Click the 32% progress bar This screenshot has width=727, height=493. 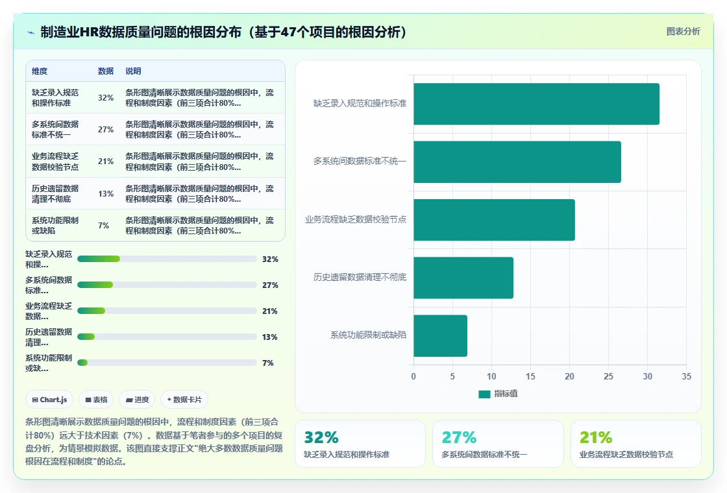point(167,259)
